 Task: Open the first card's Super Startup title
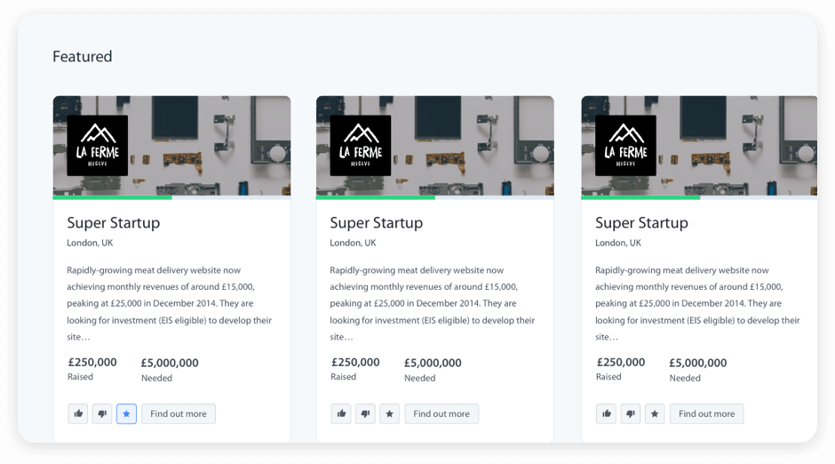pyautogui.click(x=114, y=223)
